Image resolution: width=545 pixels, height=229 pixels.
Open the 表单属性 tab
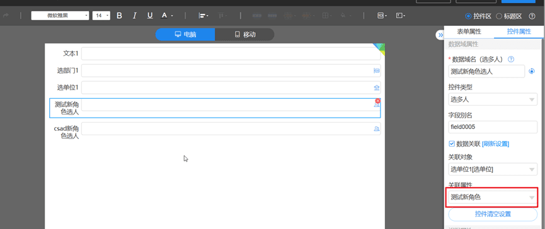point(469,31)
